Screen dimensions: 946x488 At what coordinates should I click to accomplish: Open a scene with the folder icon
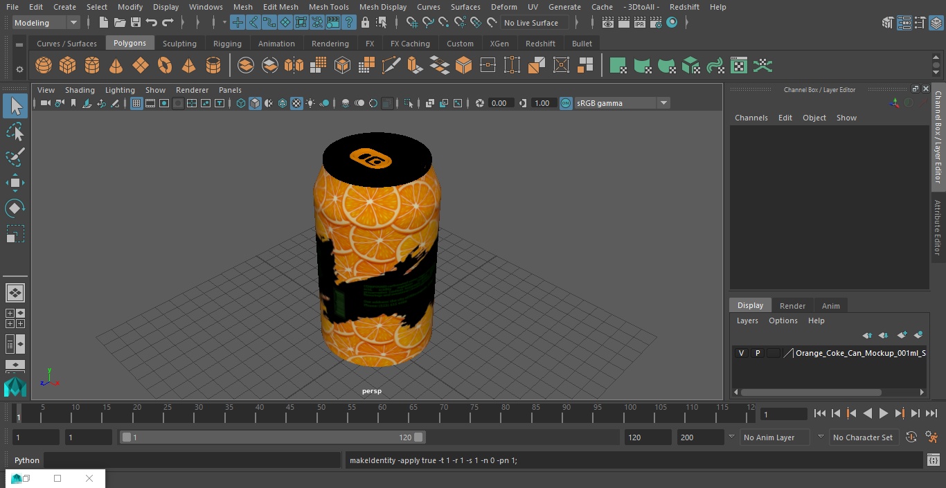(120, 23)
